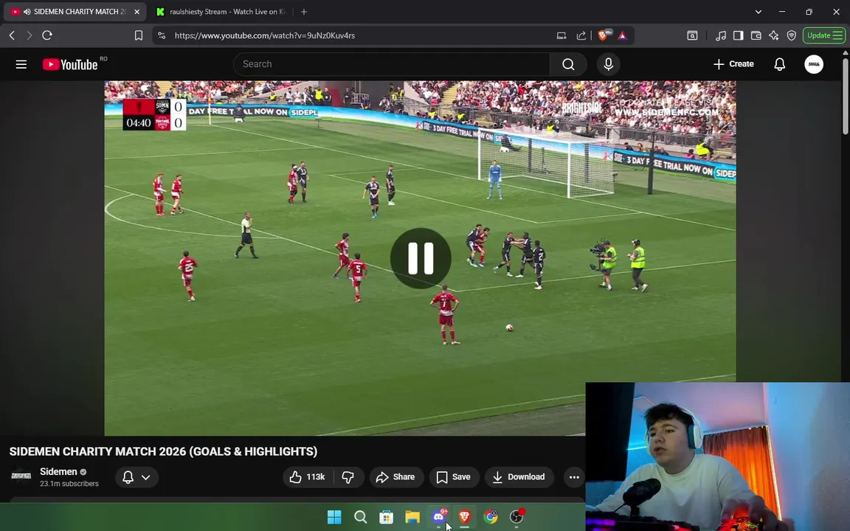Screen dimensions: 850x531
Task: Open File Explorer from taskbar
Action: tap(412, 517)
